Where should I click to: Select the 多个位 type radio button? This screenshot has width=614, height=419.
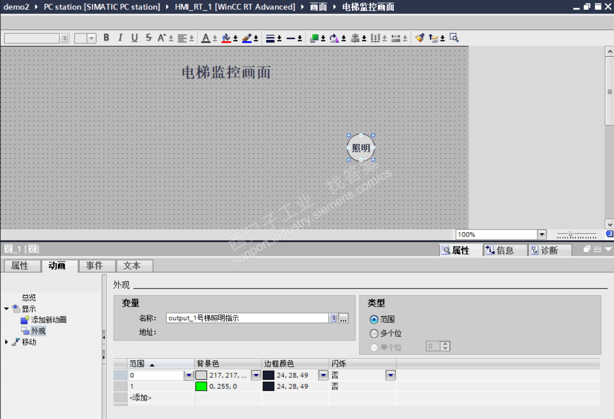point(374,334)
